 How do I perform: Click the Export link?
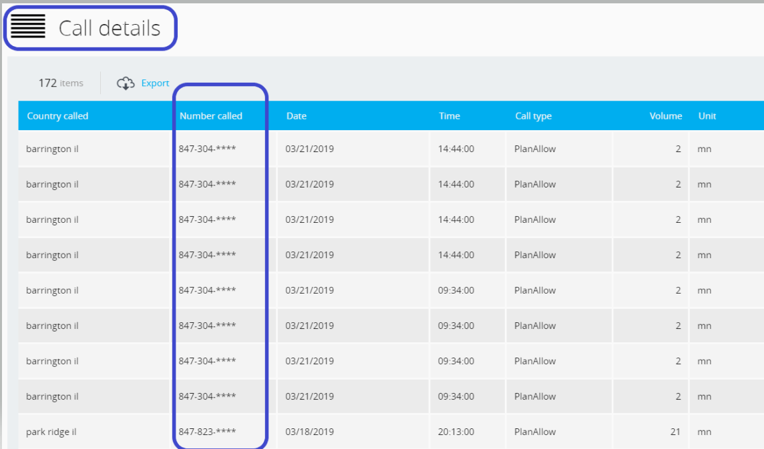click(155, 83)
